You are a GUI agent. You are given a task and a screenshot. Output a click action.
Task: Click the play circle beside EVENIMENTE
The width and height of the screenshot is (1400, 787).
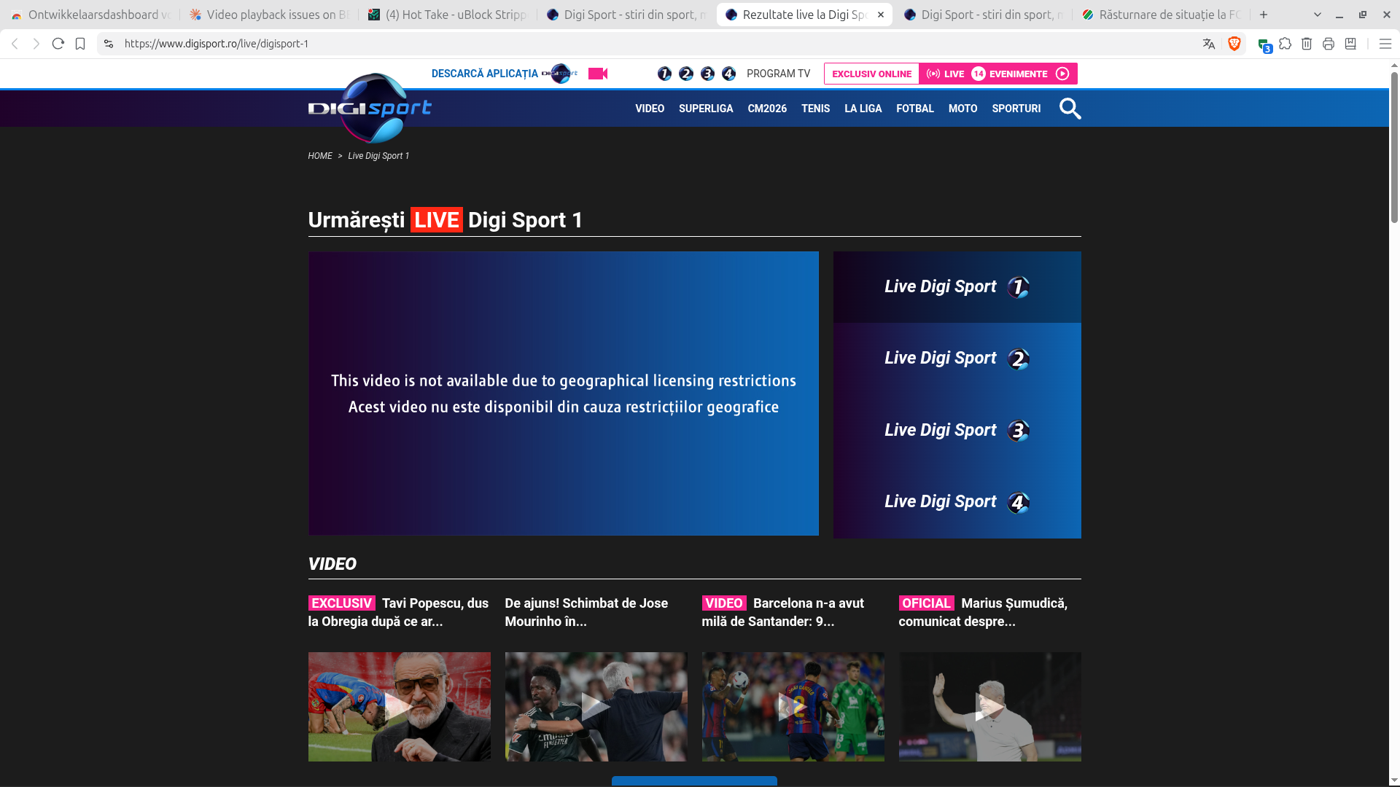[x=1062, y=74]
